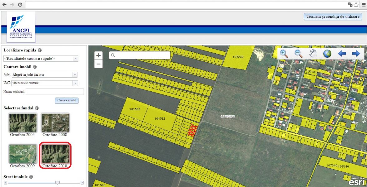Click the zoom-out magnifier tool
This screenshot has height=187, width=367.
[x=299, y=54]
